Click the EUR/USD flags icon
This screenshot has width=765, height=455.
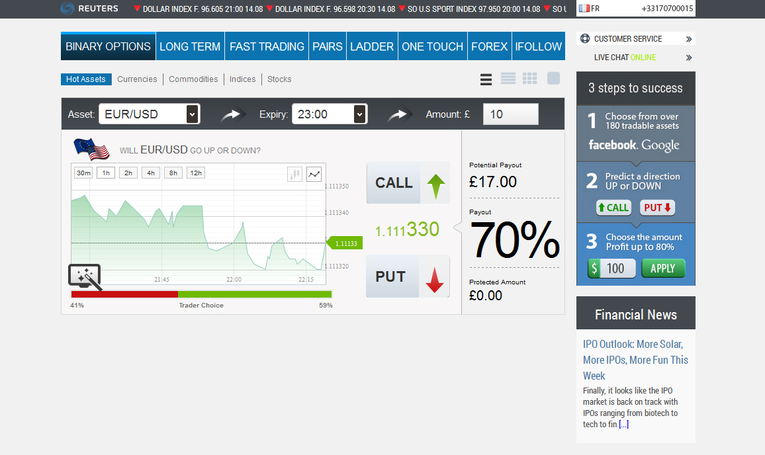coord(91,149)
